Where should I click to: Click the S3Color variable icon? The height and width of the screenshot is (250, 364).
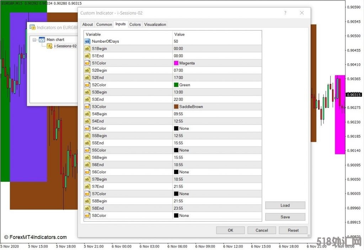(x=87, y=107)
